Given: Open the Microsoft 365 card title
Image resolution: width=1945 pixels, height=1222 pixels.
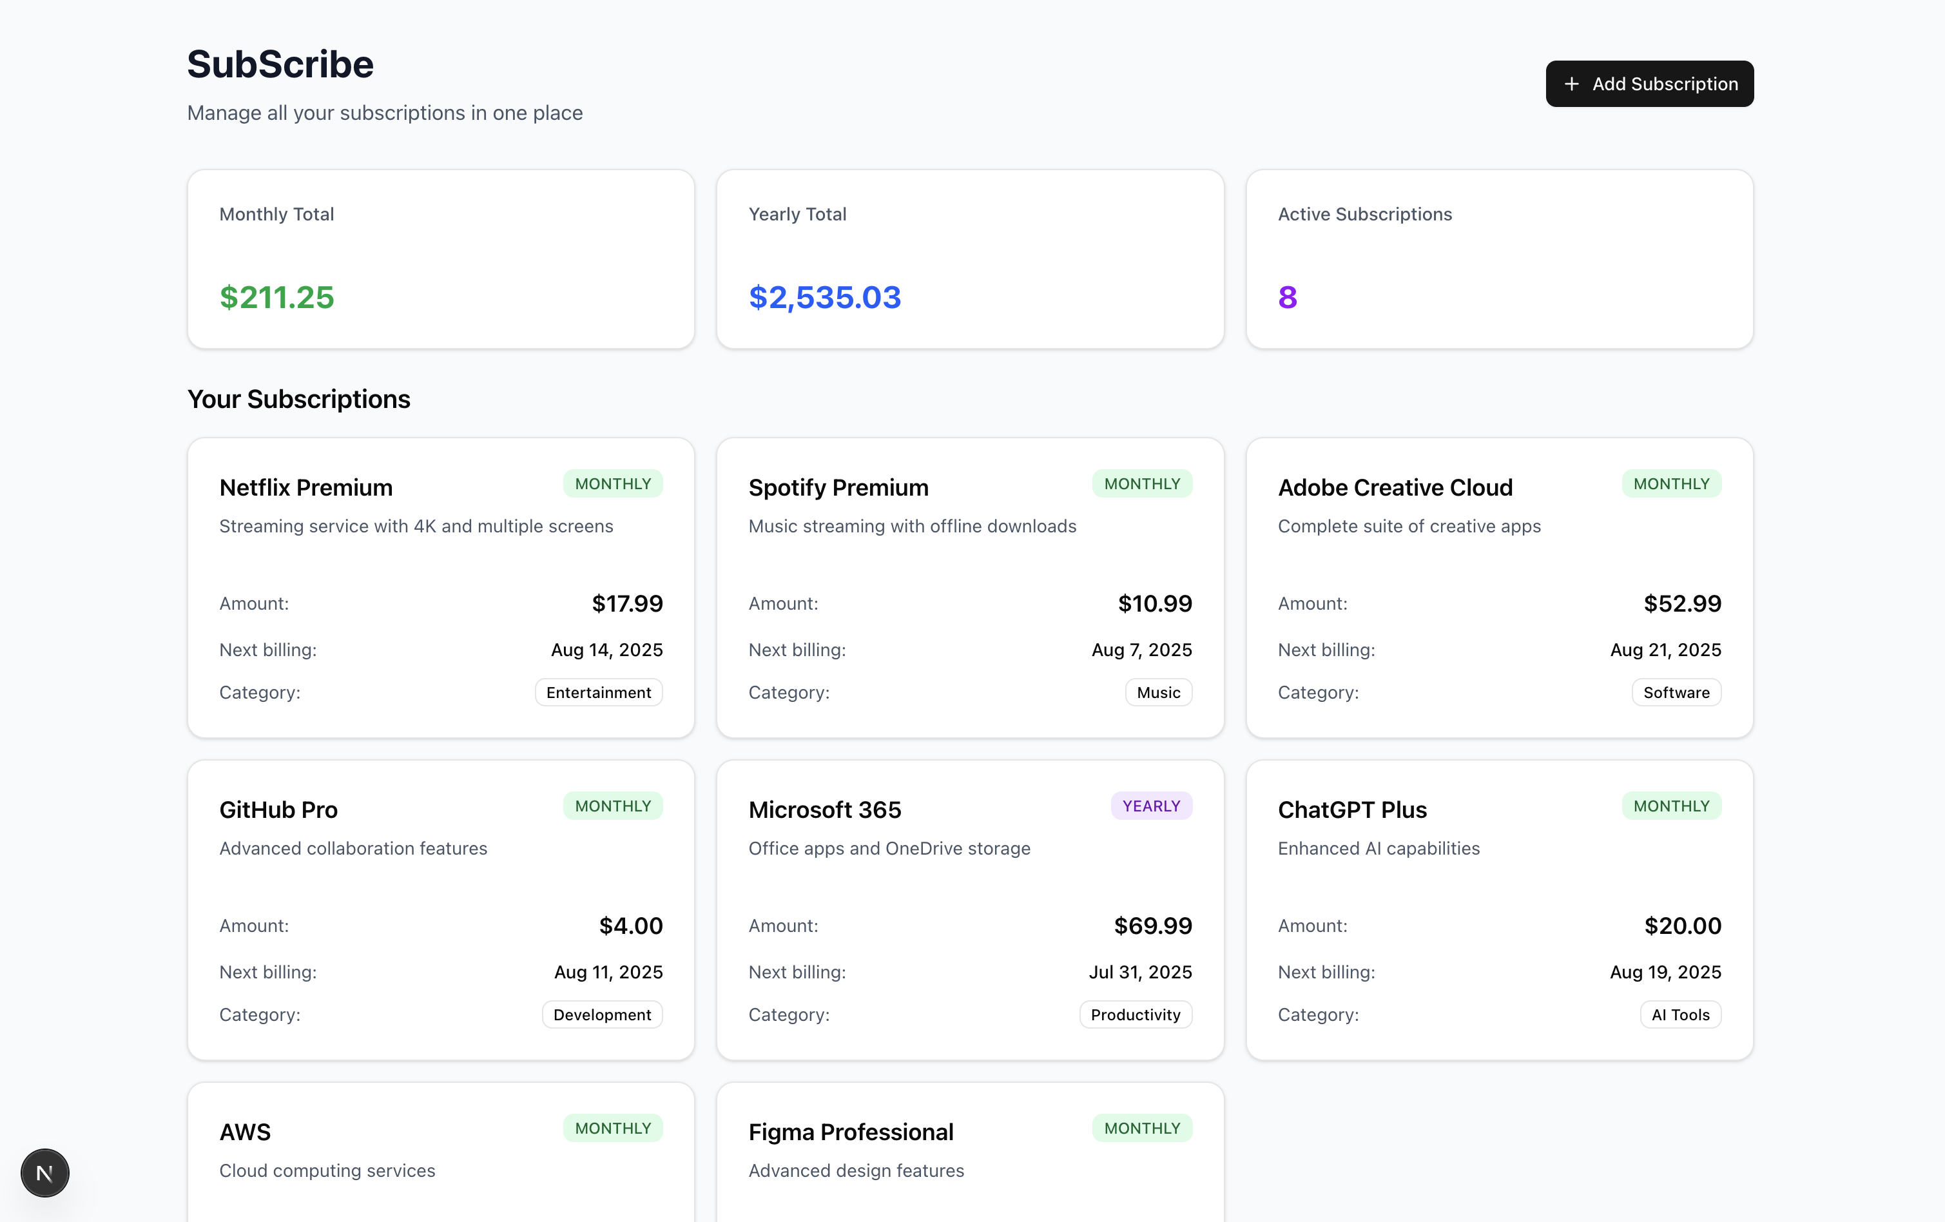Looking at the screenshot, I should coord(825,810).
